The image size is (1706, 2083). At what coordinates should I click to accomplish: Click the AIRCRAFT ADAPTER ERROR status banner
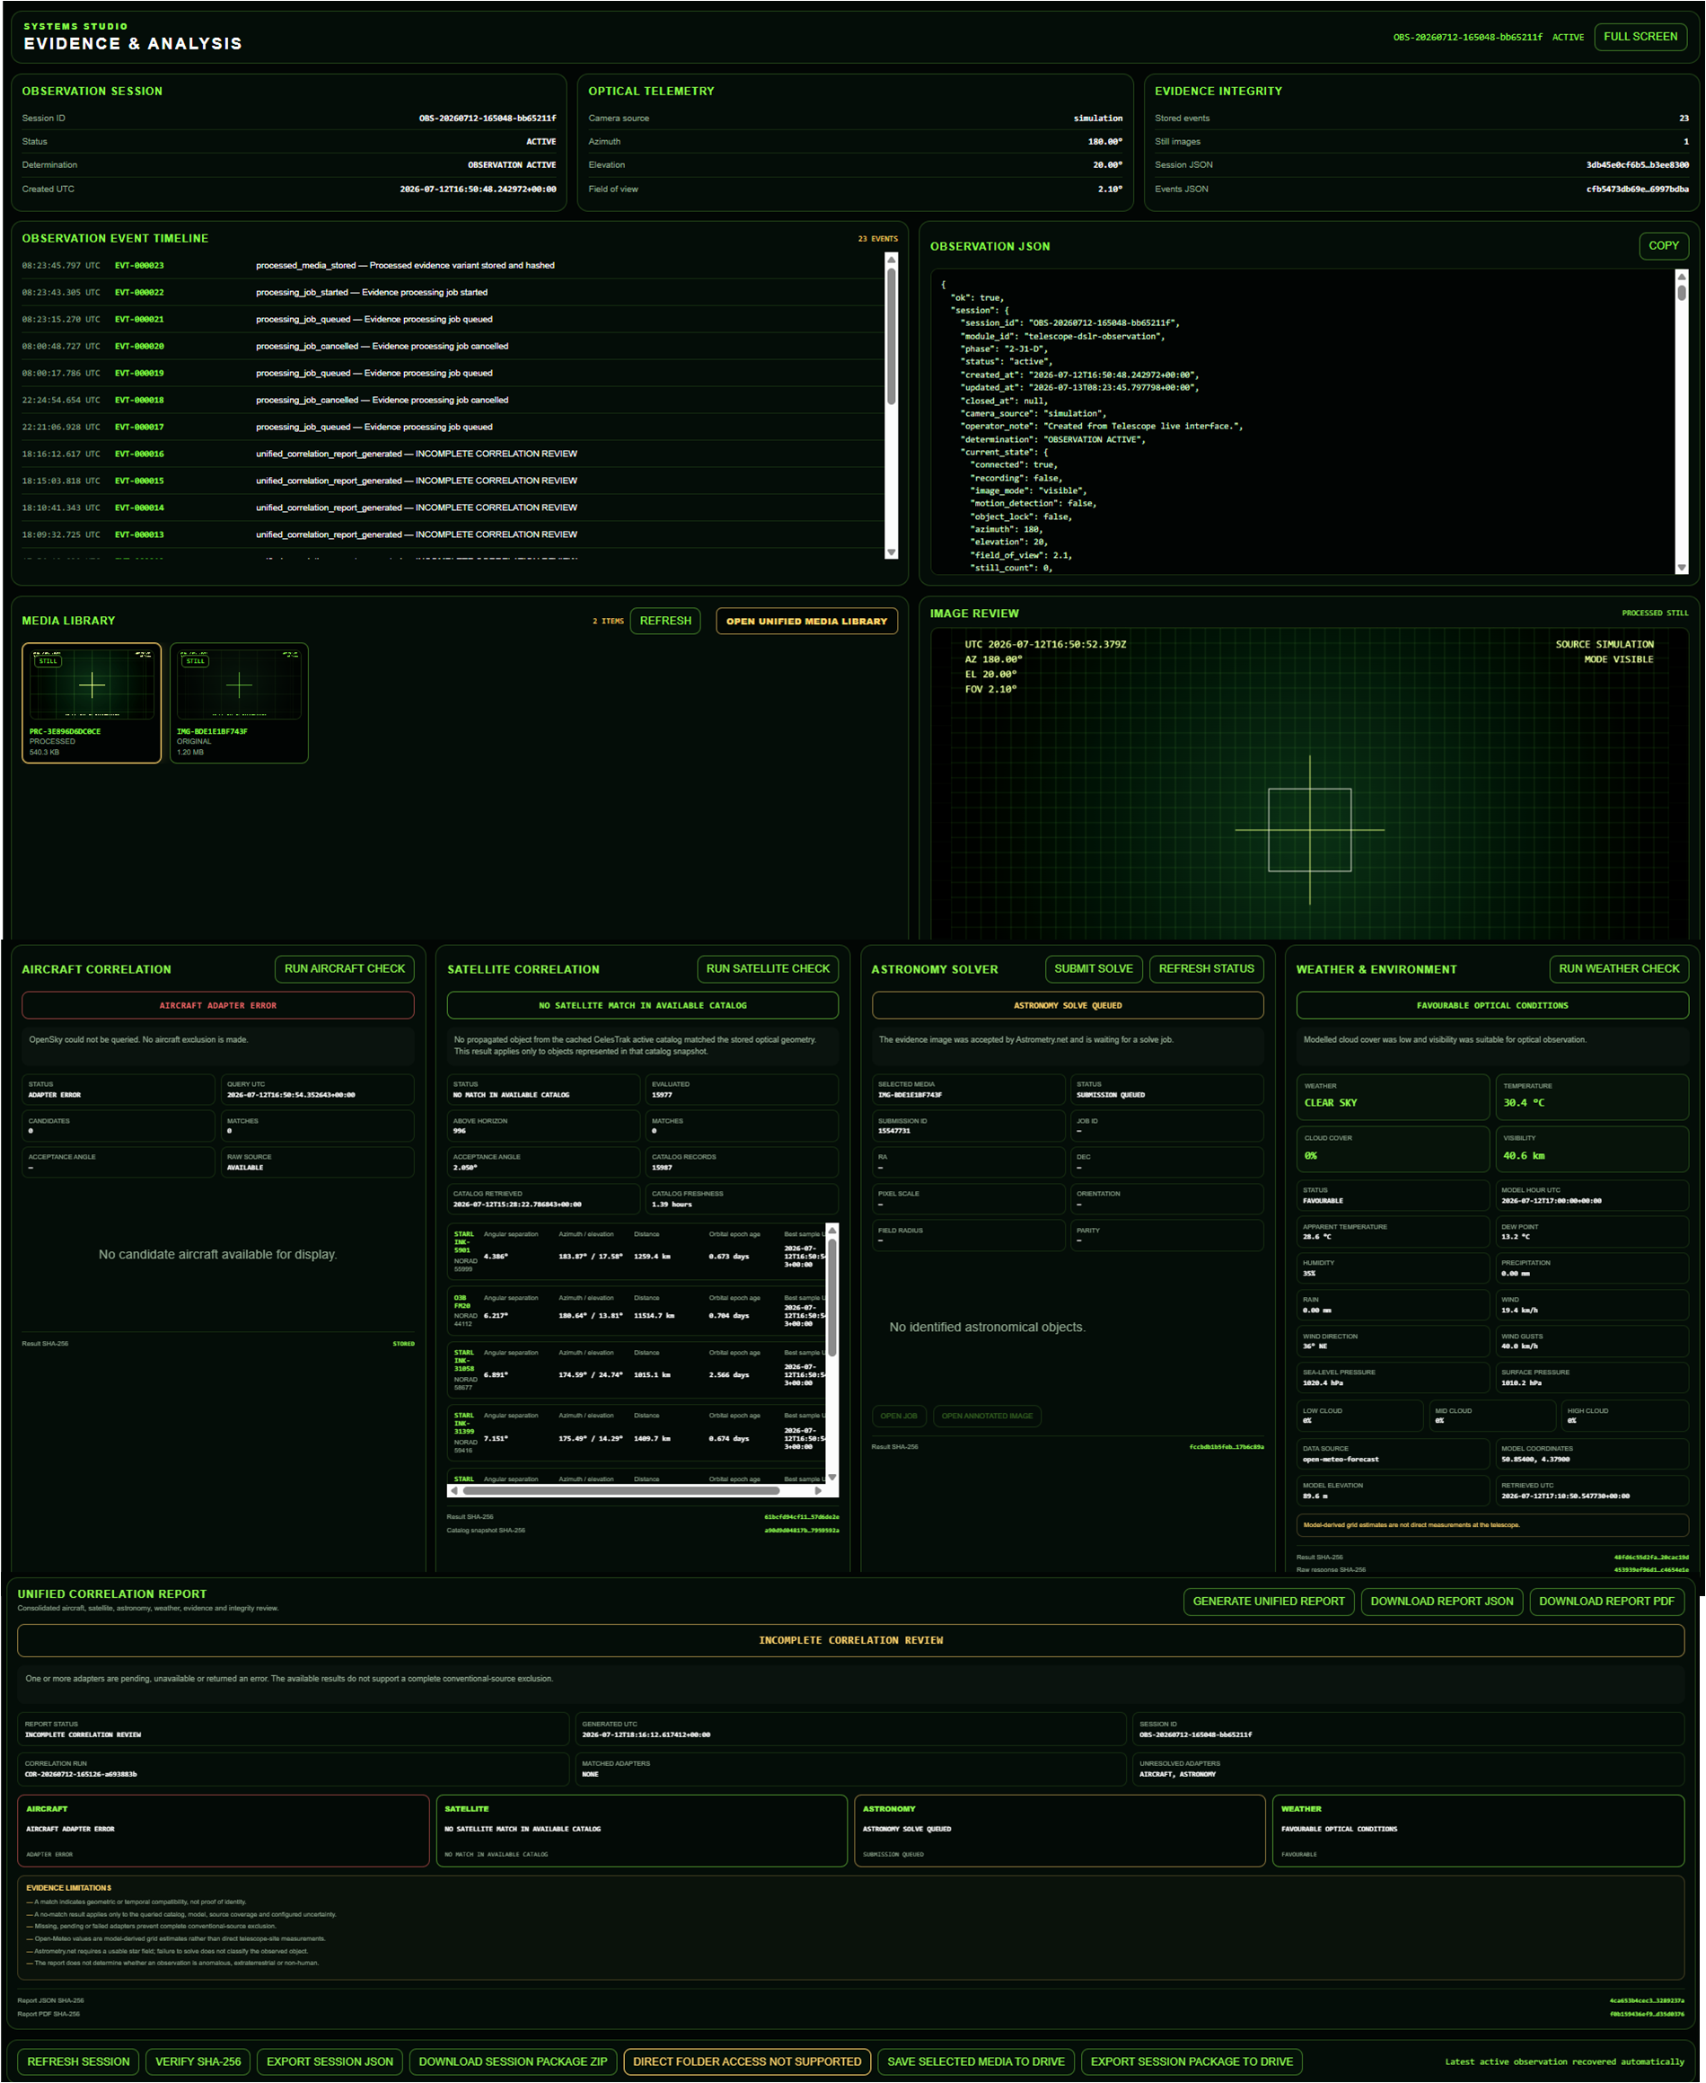[x=218, y=1006]
